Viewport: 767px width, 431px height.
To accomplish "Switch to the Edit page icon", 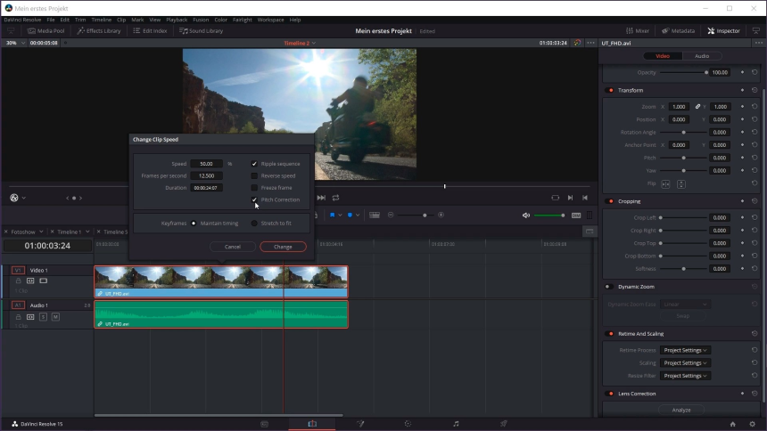I will pyautogui.click(x=312, y=424).
